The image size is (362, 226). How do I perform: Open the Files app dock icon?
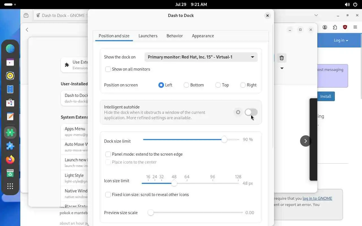tap(10, 89)
